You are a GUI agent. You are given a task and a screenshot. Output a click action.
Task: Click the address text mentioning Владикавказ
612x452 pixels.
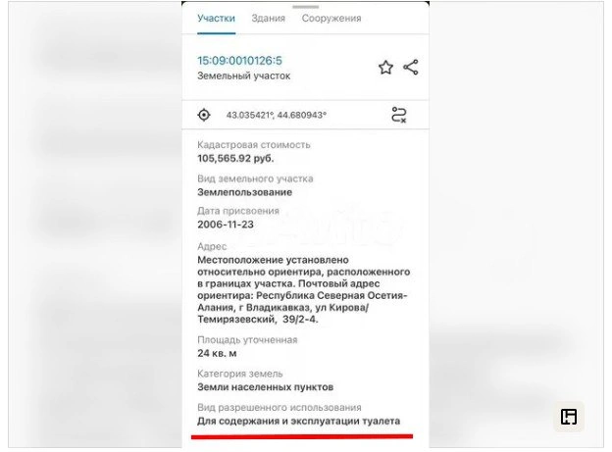304,289
